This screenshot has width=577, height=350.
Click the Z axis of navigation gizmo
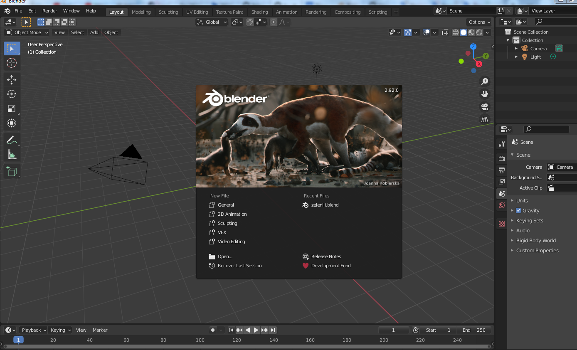[x=473, y=47]
